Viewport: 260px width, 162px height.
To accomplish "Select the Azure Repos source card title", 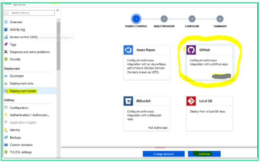I will point(146,50).
